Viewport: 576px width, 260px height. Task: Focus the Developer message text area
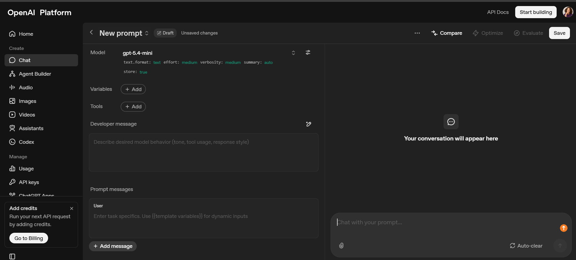[x=204, y=152]
